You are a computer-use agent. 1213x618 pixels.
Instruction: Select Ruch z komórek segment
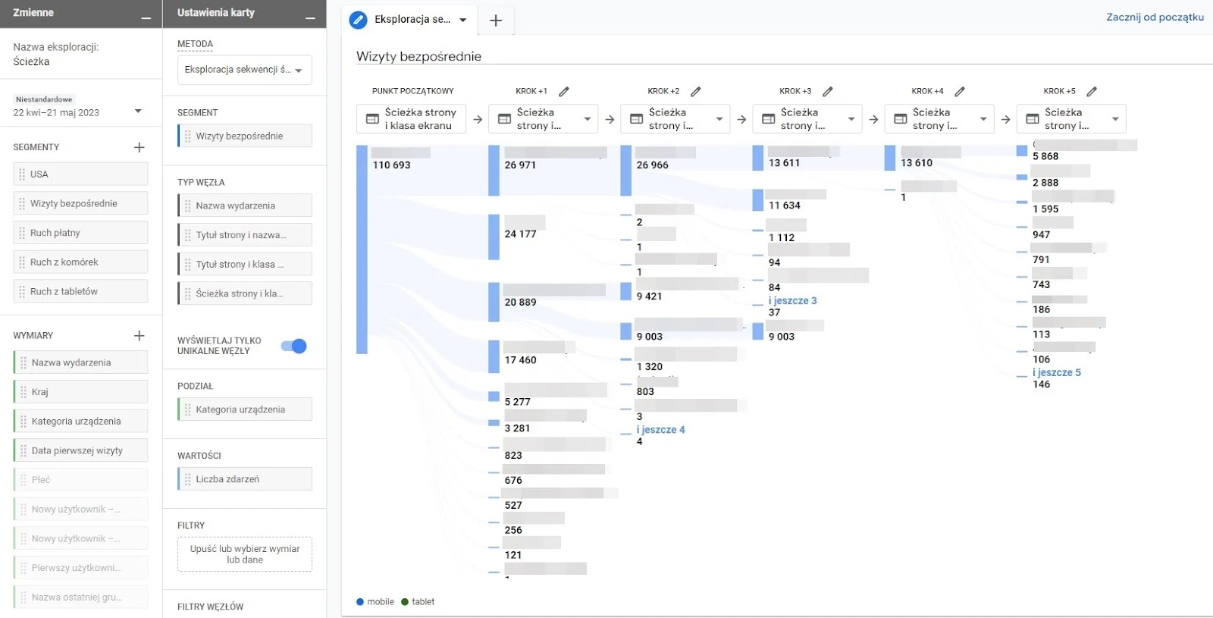80,262
